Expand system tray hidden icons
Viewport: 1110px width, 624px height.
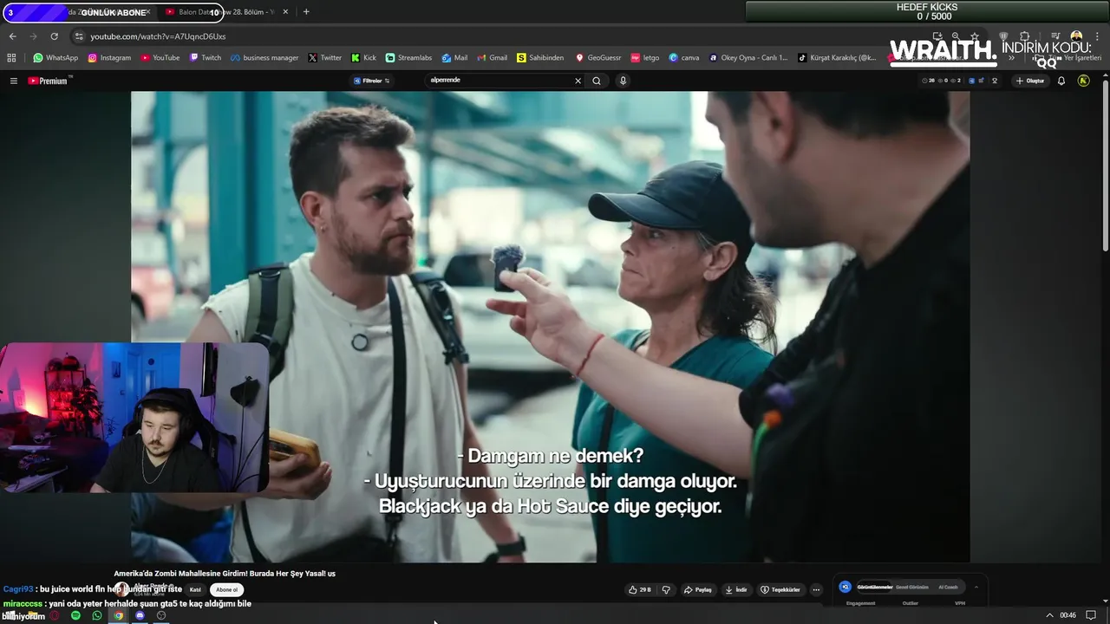pos(1050,615)
